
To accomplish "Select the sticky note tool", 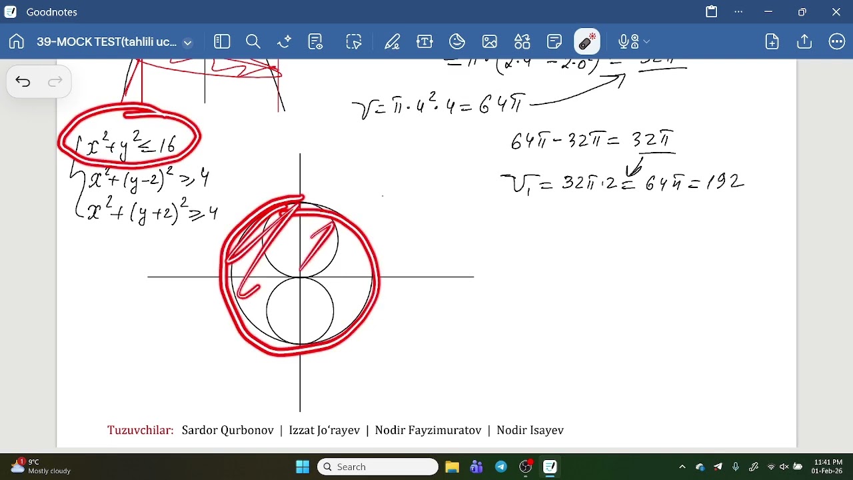I will point(554,42).
